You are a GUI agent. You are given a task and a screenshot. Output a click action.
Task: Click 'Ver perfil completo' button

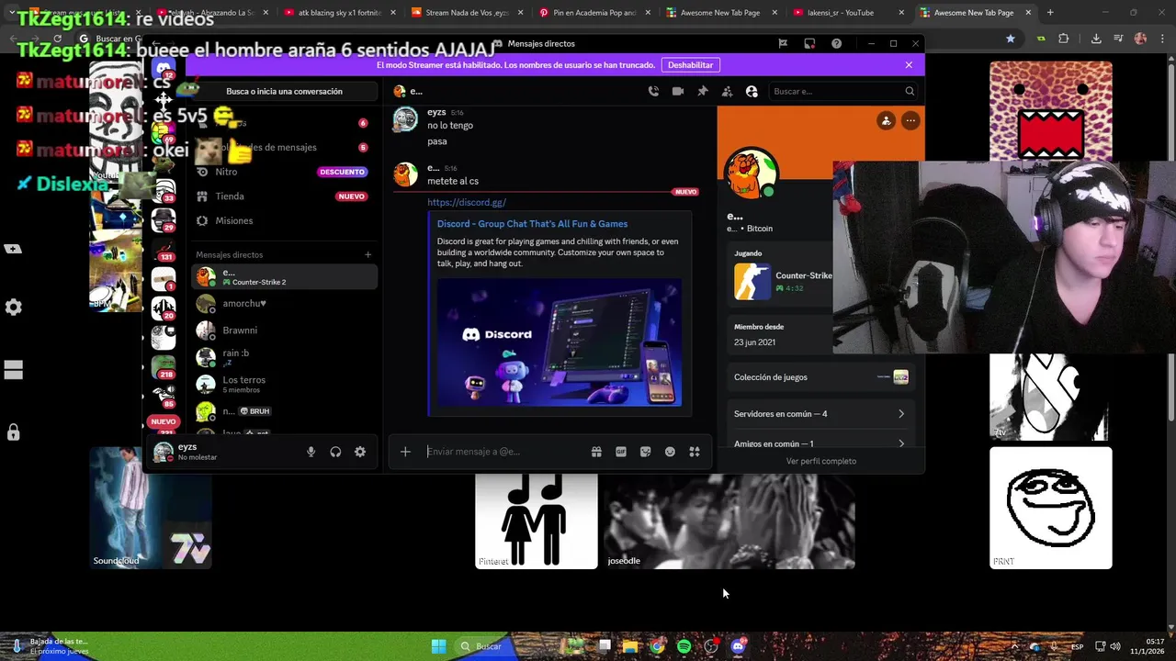pyautogui.click(x=820, y=461)
